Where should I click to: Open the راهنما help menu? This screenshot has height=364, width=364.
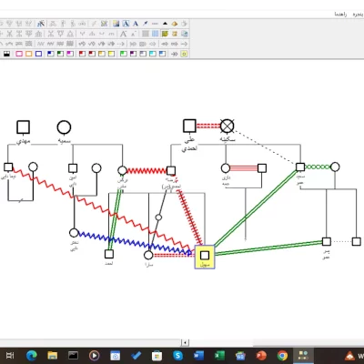tap(340, 15)
